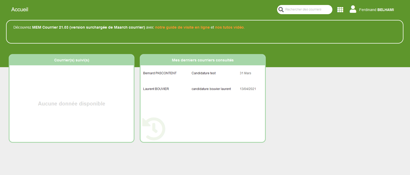Click 'candidature bouvier laurent' mail subject

pyautogui.click(x=211, y=89)
